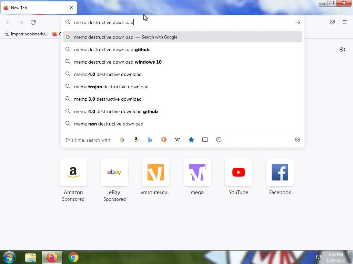Click Firefox icon in the taskbar

(52, 257)
